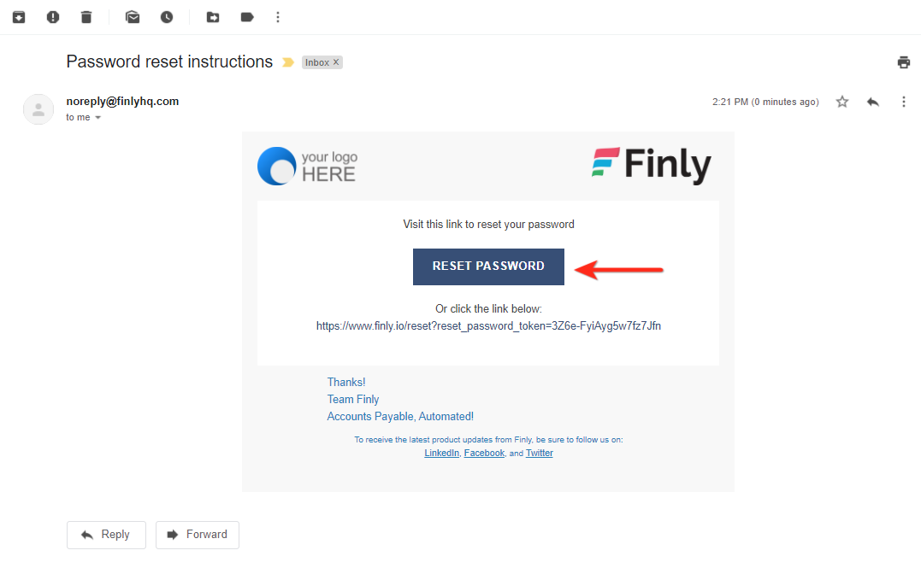Delete the email with trash icon
Viewport: 921px width, 568px height.
(x=86, y=17)
